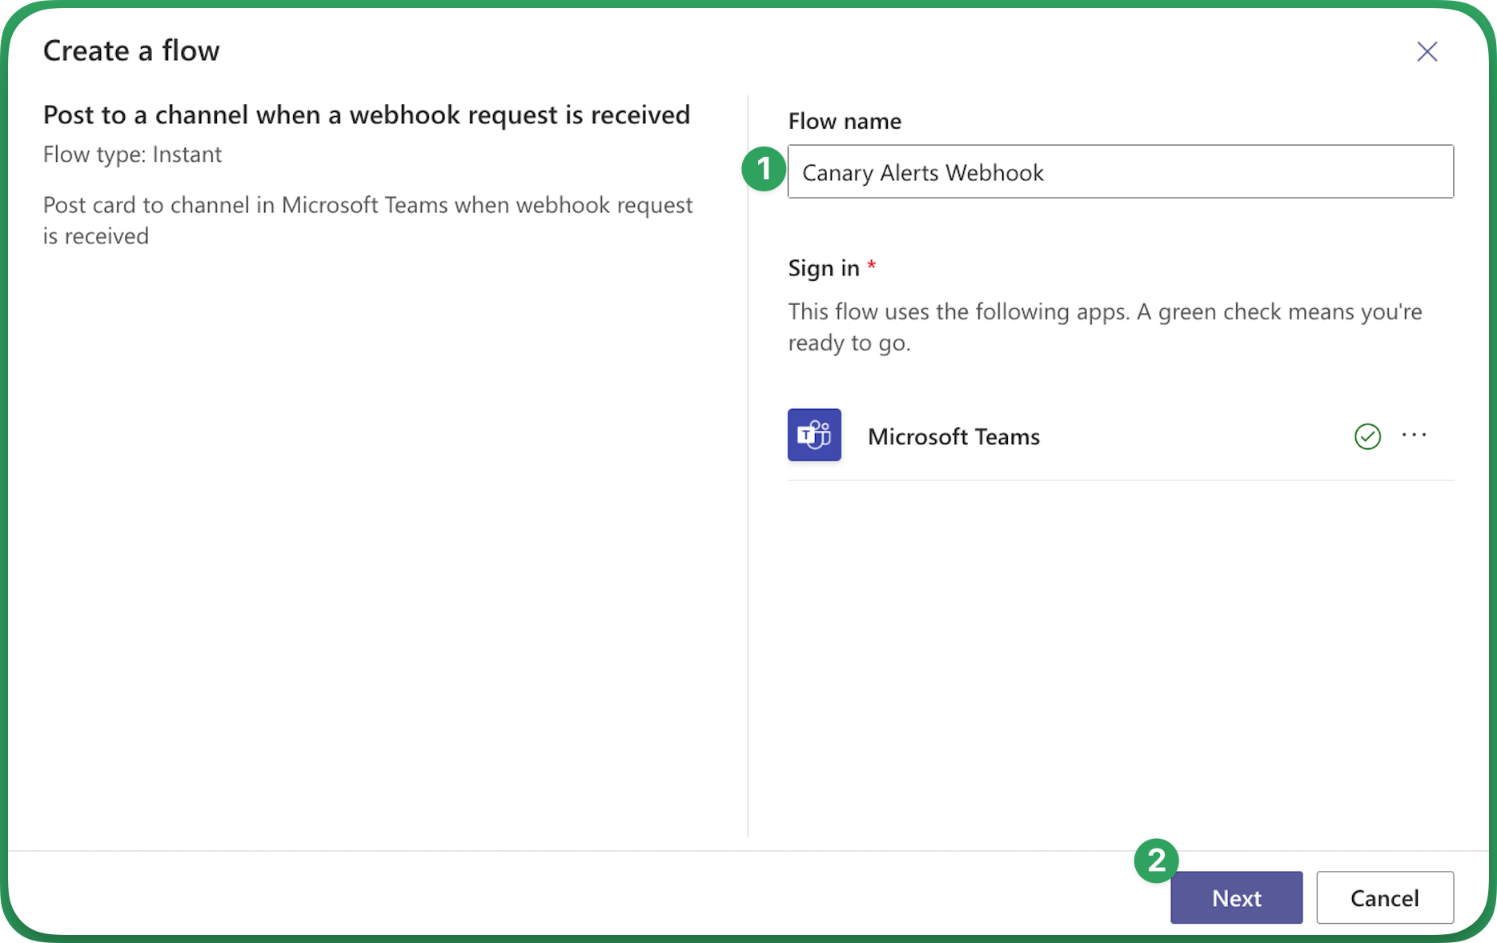Click the 'Flow type: Instant' text

132,154
